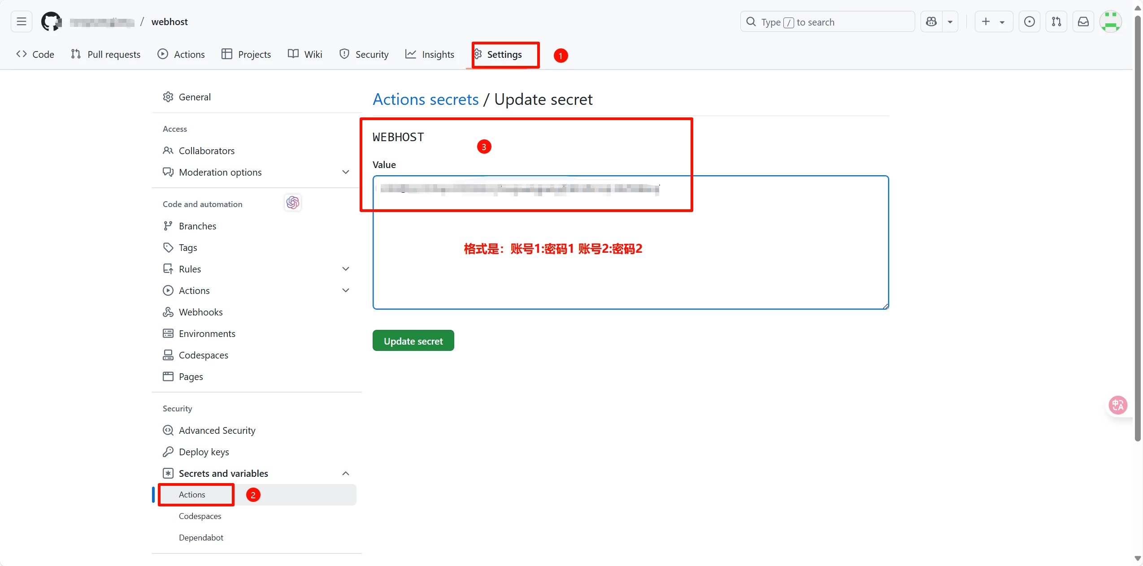The image size is (1143, 566).
Task: Open the Copilot dropdown arrow
Action: (950, 22)
